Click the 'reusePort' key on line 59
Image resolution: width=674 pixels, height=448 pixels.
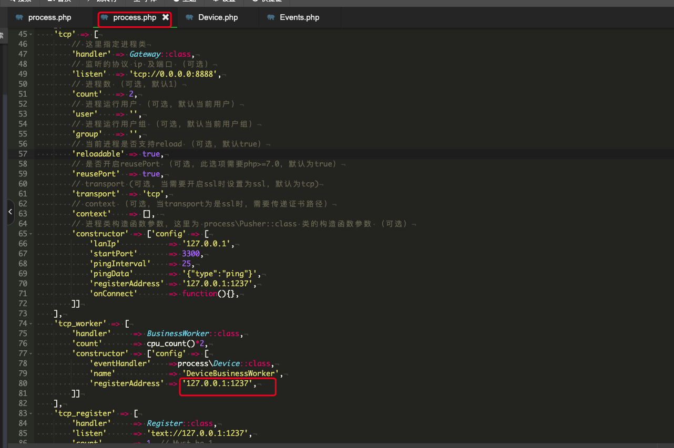point(96,174)
